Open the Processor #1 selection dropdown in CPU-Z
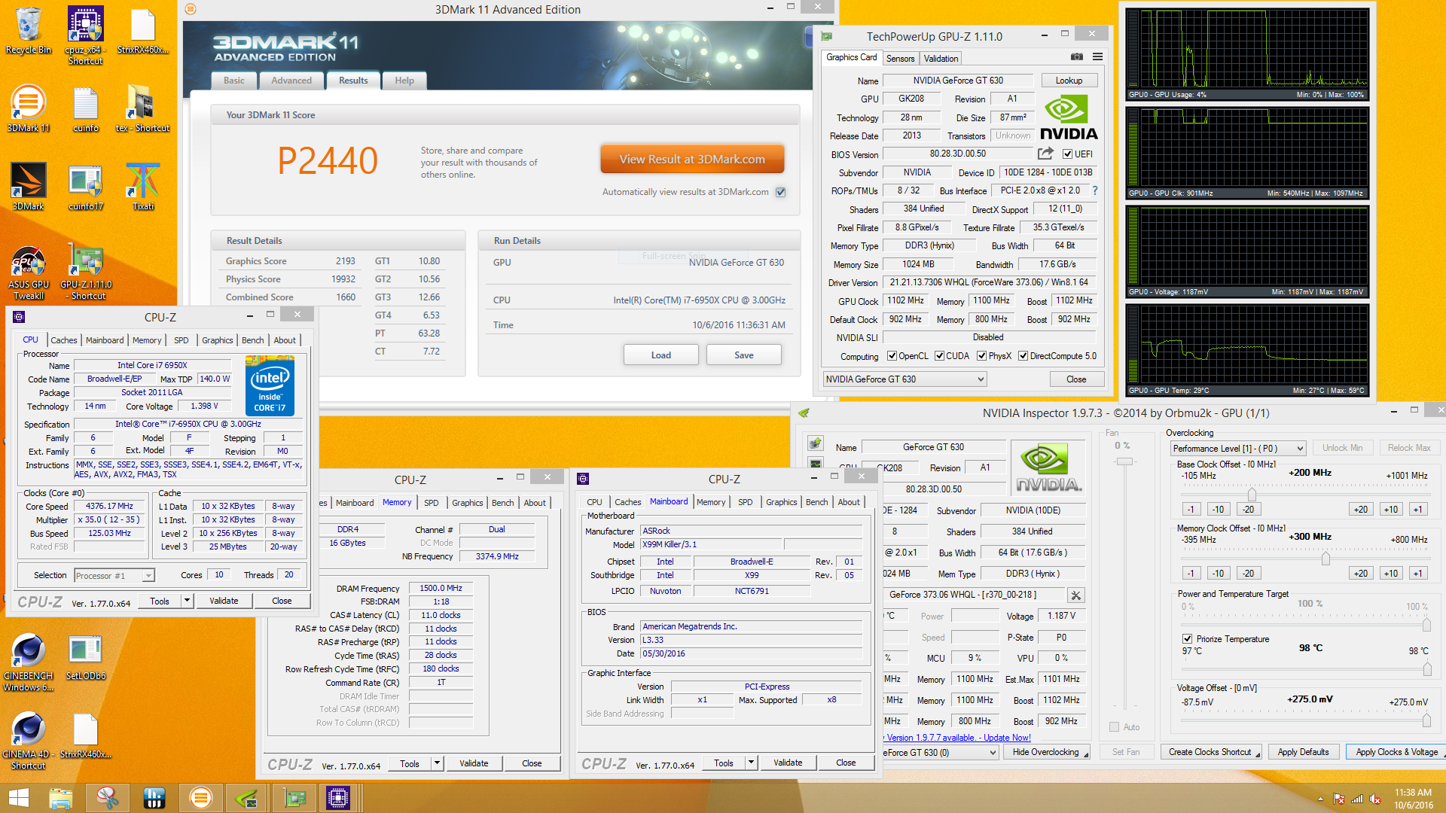This screenshot has height=813, width=1446. tap(114, 576)
